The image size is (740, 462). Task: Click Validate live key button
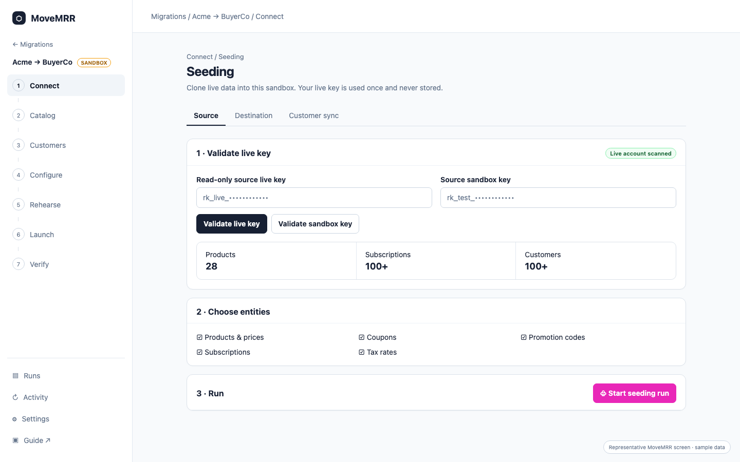tap(232, 224)
